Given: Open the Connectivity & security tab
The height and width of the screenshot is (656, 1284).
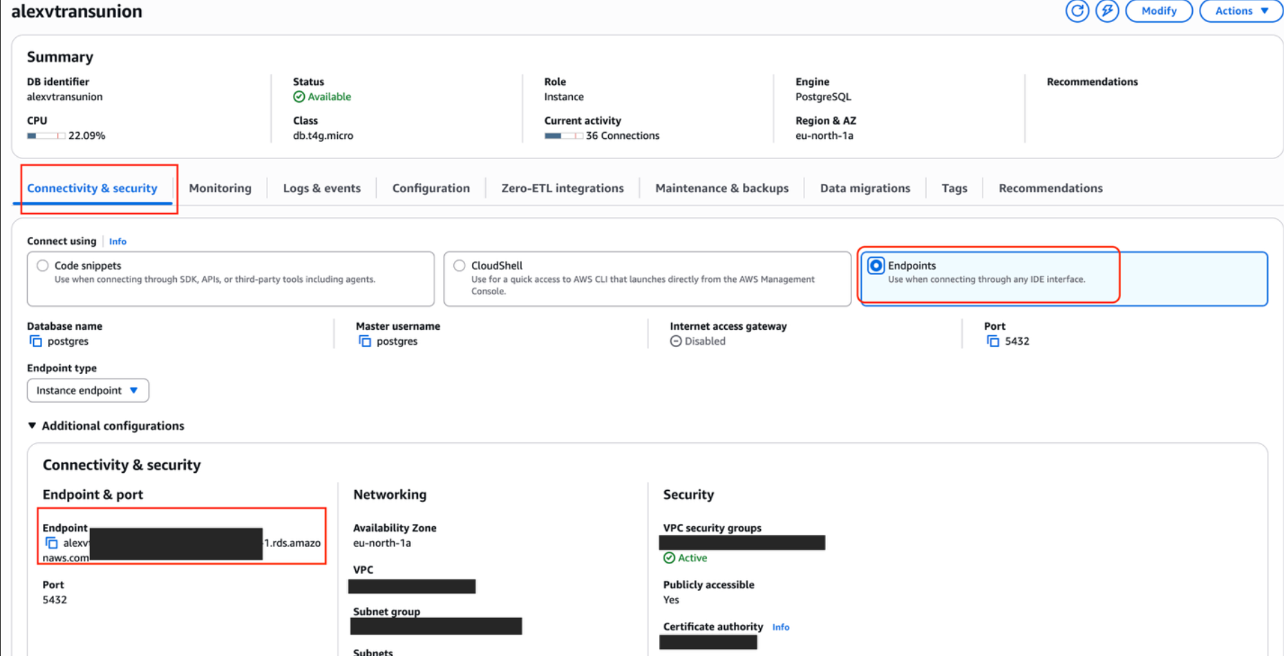Looking at the screenshot, I should pos(92,188).
